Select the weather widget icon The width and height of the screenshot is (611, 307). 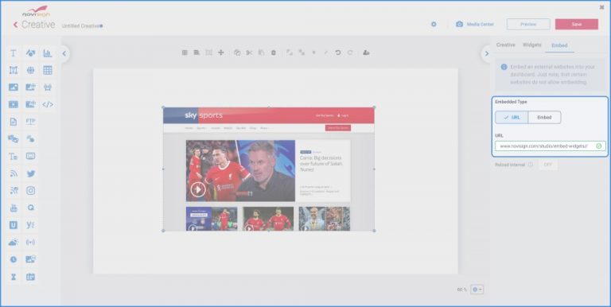coord(14,242)
